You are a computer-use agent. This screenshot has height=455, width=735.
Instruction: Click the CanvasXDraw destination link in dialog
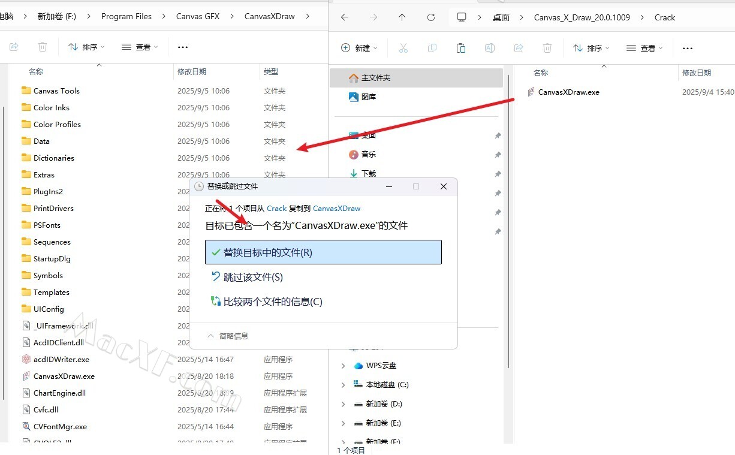337,208
